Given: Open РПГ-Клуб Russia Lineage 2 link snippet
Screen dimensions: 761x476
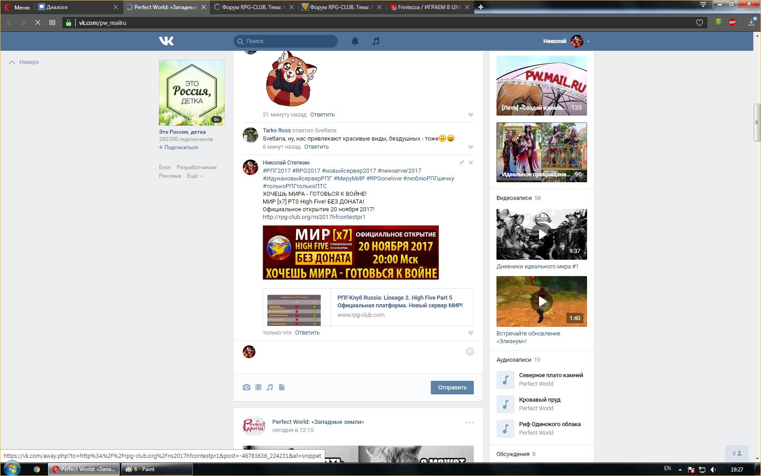Looking at the screenshot, I should 368,307.
